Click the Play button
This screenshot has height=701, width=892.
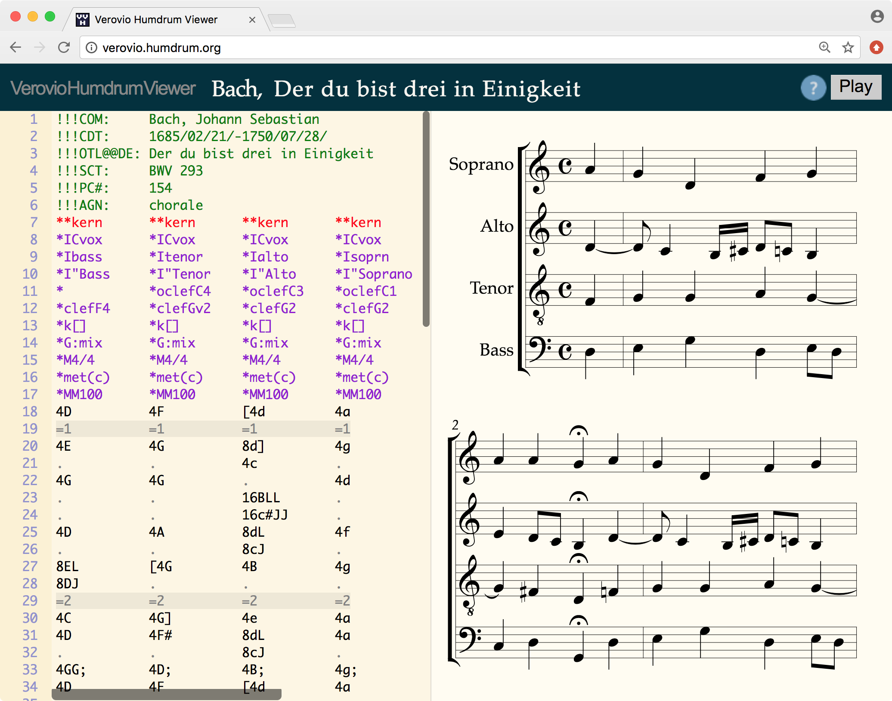(x=856, y=87)
